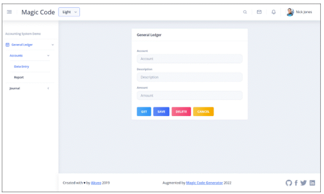
Task: Click the General Ledger card header
Action: 149,35
